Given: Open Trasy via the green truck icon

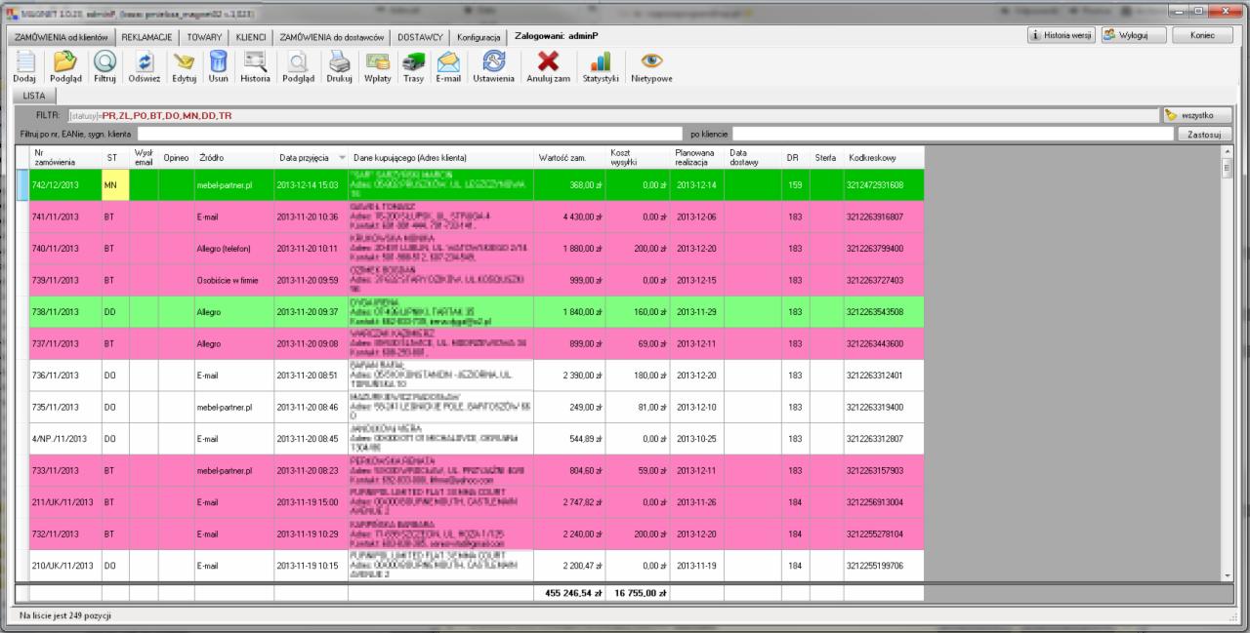Looking at the screenshot, I should (x=413, y=62).
